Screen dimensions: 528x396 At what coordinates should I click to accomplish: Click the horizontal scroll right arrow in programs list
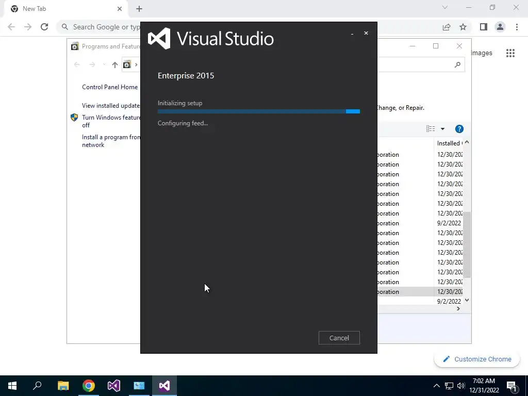(x=458, y=308)
